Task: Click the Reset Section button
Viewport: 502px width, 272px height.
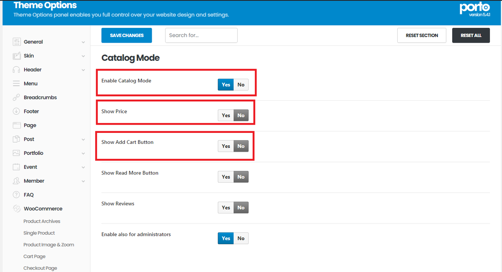Action: (x=422, y=35)
